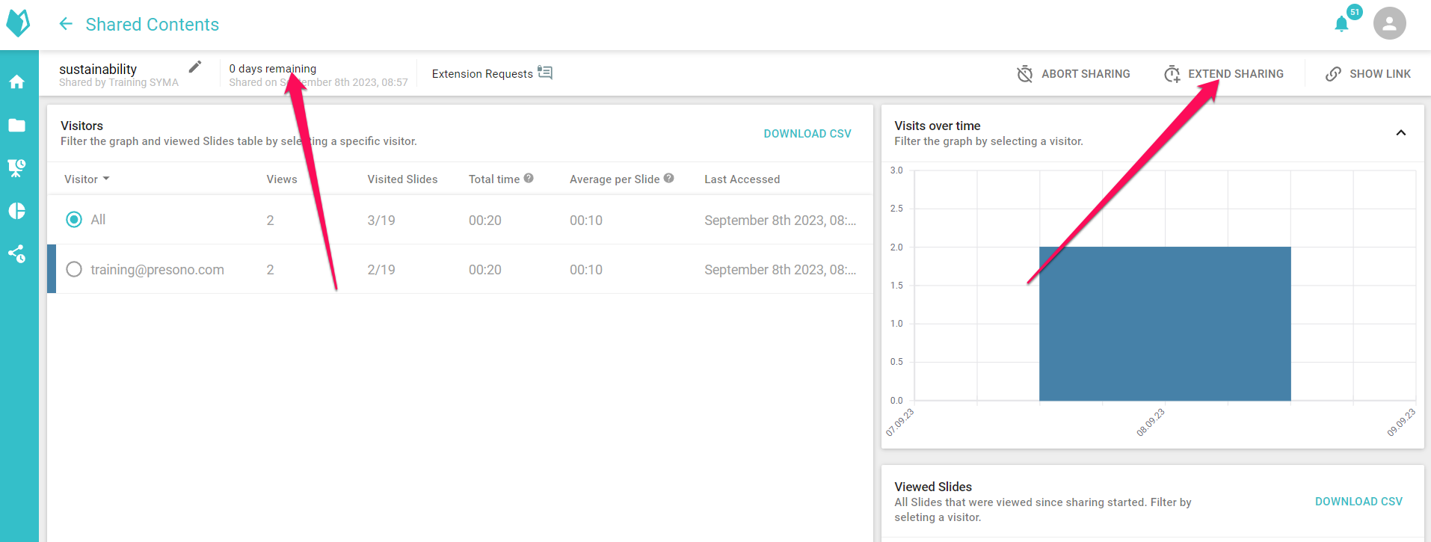Select the training@presono.com radio button
Screen dimensions: 1431x542
pyautogui.click(x=74, y=269)
